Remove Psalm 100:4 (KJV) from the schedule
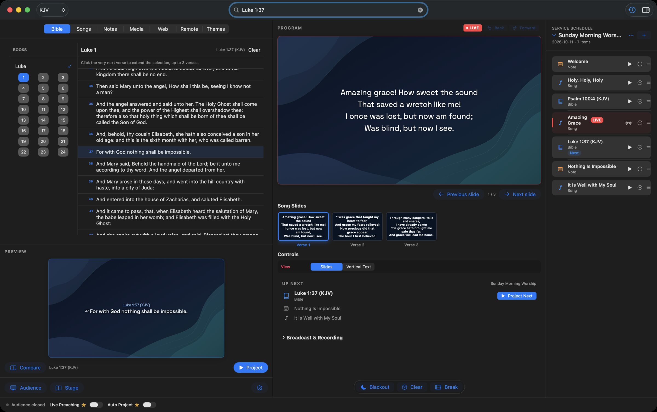 point(640,101)
